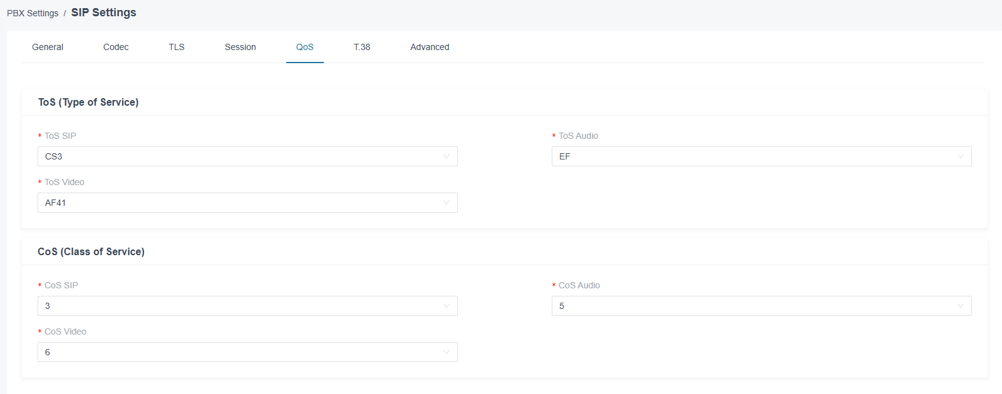Go to the Session tab
The width and height of the screenshot is (1002, 394).
click(240, 47)
